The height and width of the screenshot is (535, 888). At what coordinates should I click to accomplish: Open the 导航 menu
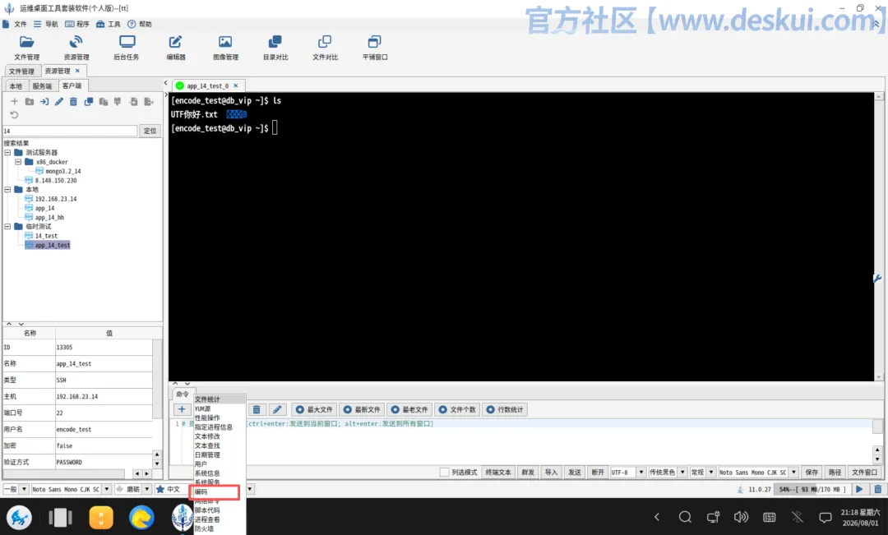click(46, 24)
